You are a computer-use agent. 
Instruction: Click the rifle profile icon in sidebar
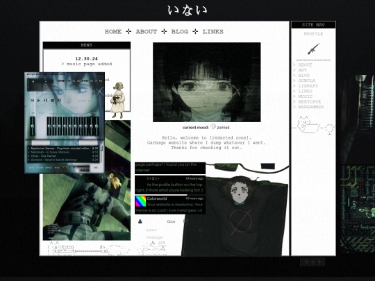point(313,49)
